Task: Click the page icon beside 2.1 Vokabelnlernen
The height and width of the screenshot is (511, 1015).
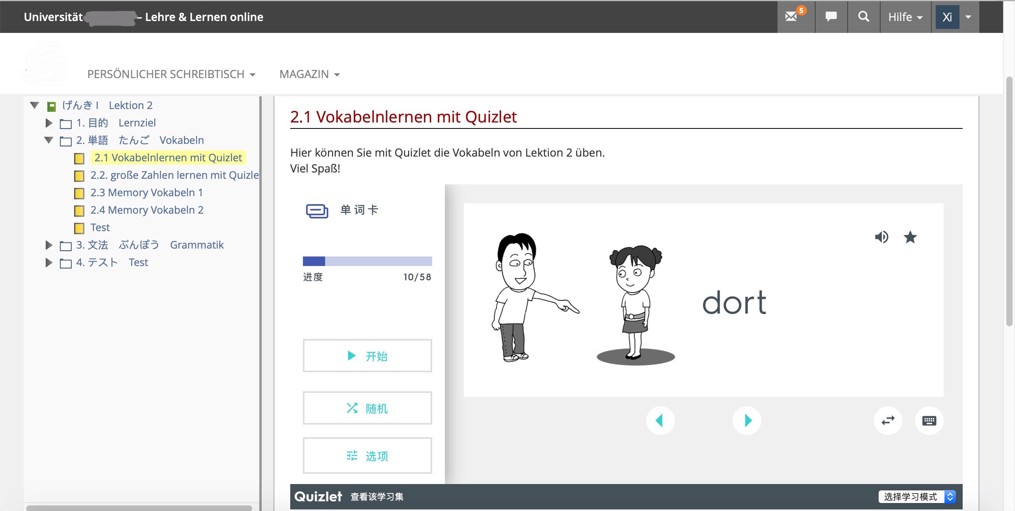Action: click(x=79, y=159)
